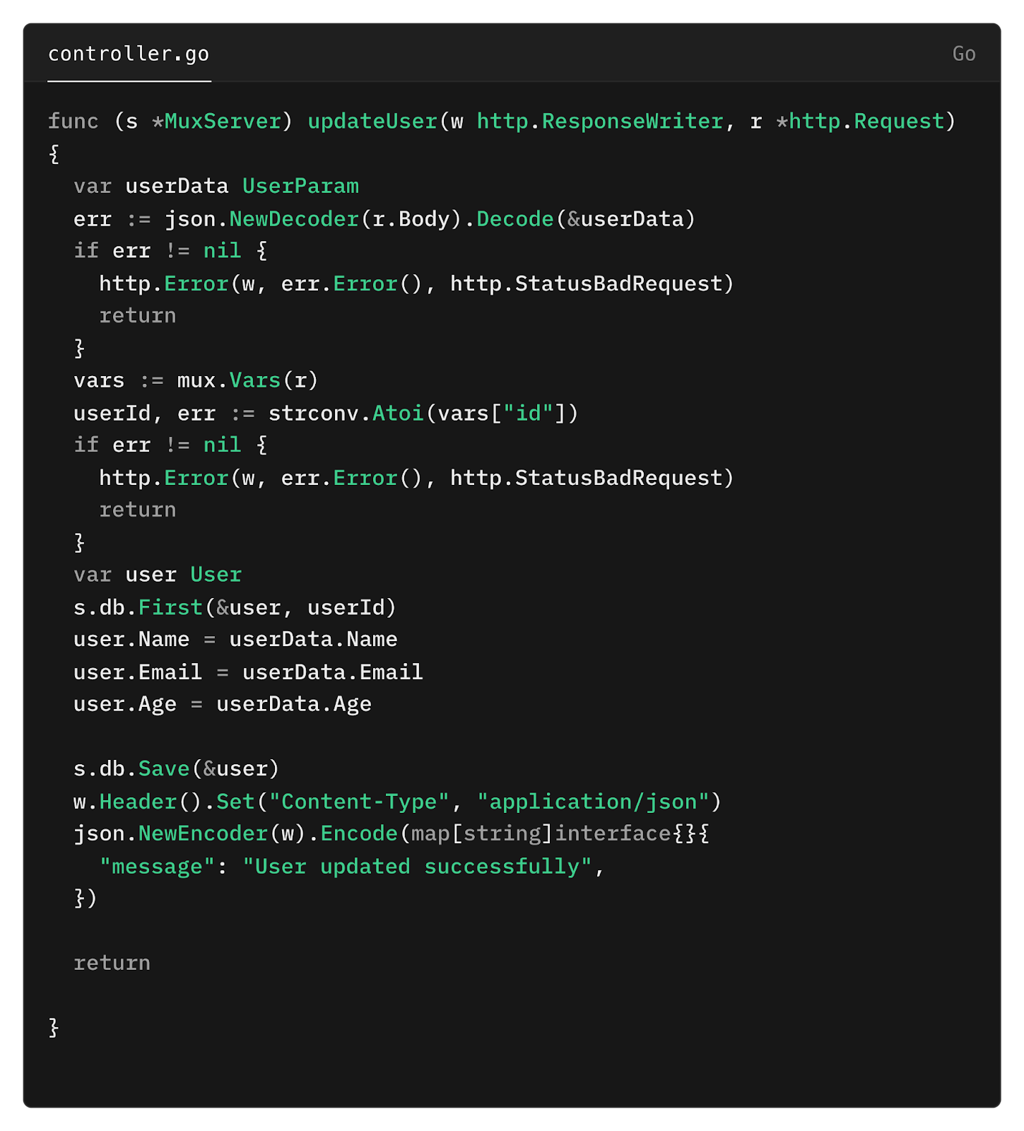Viewport: 1024px width, 1131px height.
Task: Click the http.ResponseWriter parameter type
Action: pos(600,121)
